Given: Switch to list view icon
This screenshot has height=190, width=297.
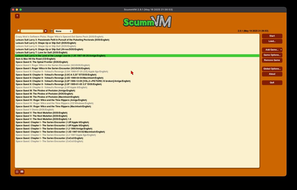Looking at the screenshot, I should [x=17, y=172].
